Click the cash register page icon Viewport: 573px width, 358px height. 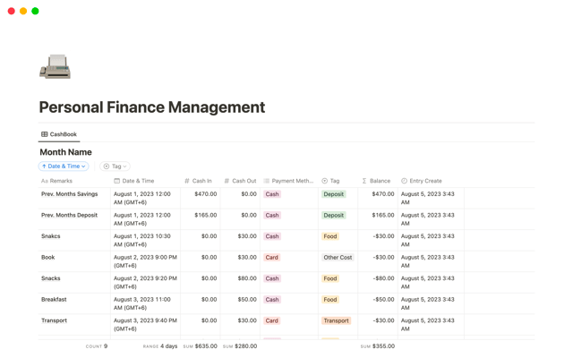pos(55,67)
